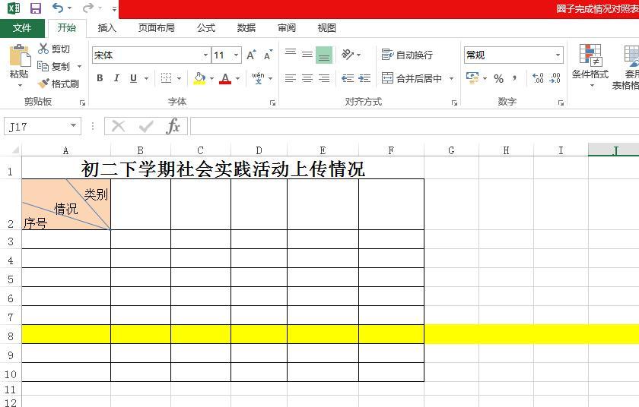This screenshot has height=407, width=639.
Task: Click the insert function fx icon
Action: pos(173,126)
